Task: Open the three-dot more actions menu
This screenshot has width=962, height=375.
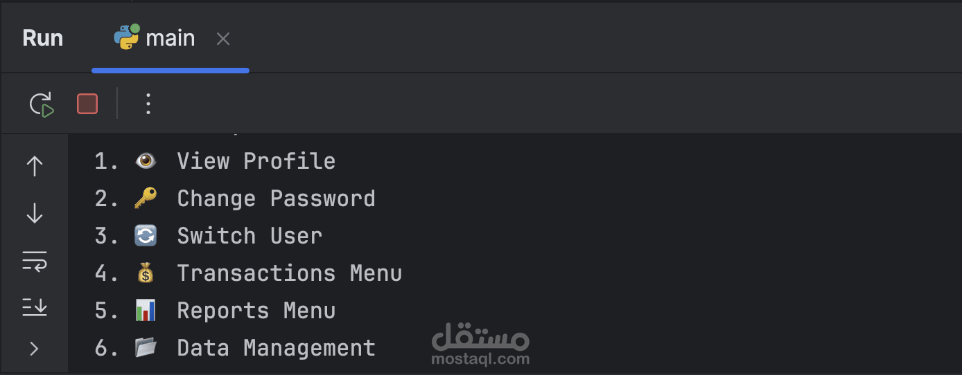Action: point(148,104)
